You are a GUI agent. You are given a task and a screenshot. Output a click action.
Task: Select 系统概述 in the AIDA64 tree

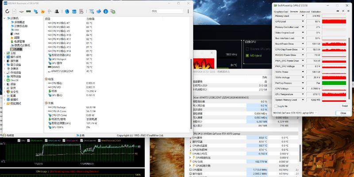pyautogui.click(x=19, y=22)
